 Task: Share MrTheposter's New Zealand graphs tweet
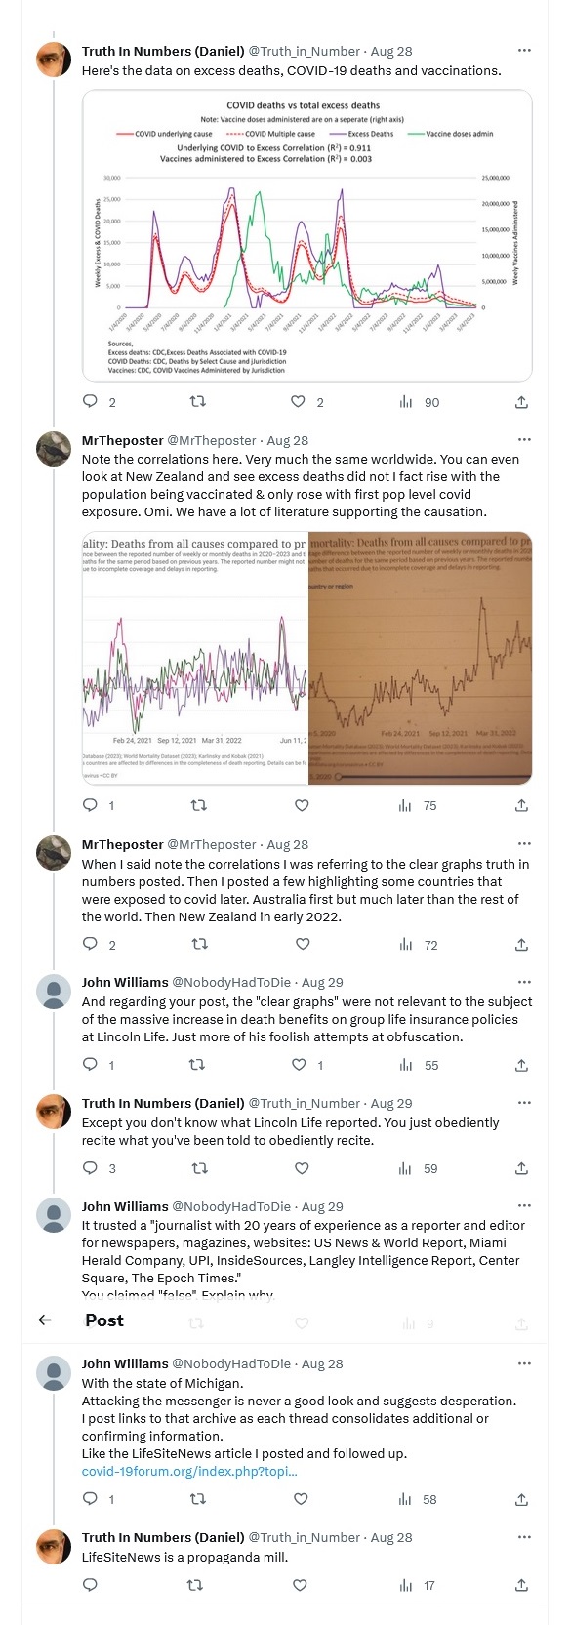coord(521,805)
